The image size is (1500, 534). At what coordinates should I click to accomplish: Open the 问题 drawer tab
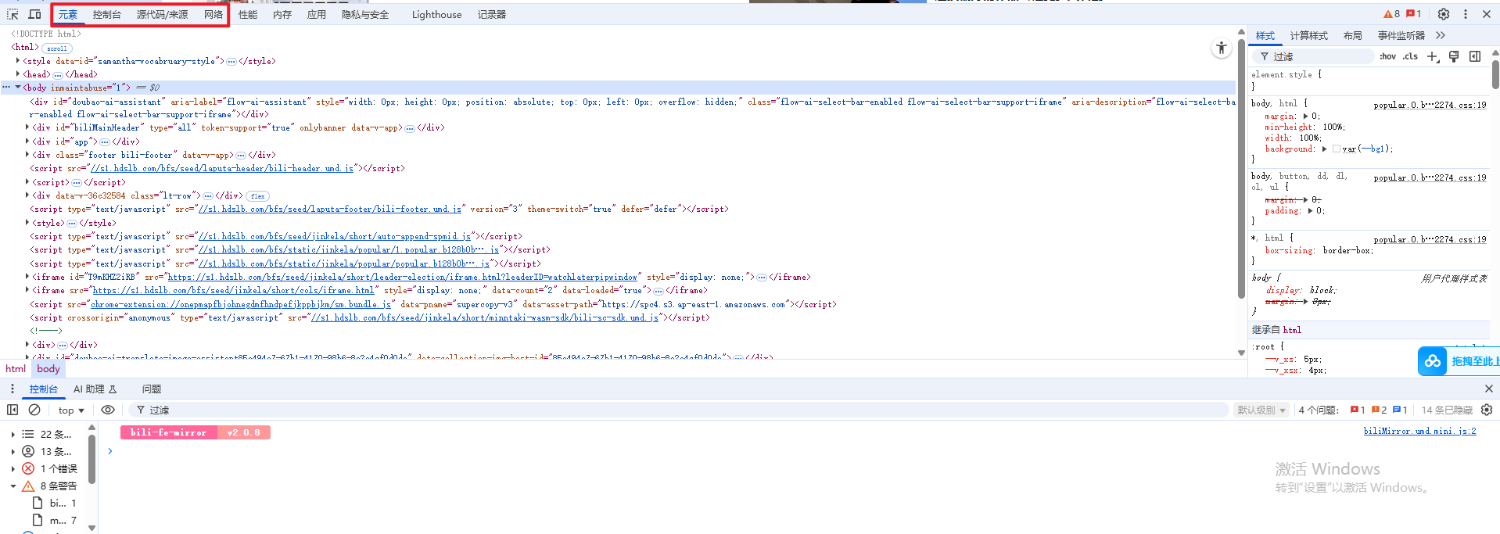coord(152,389)
